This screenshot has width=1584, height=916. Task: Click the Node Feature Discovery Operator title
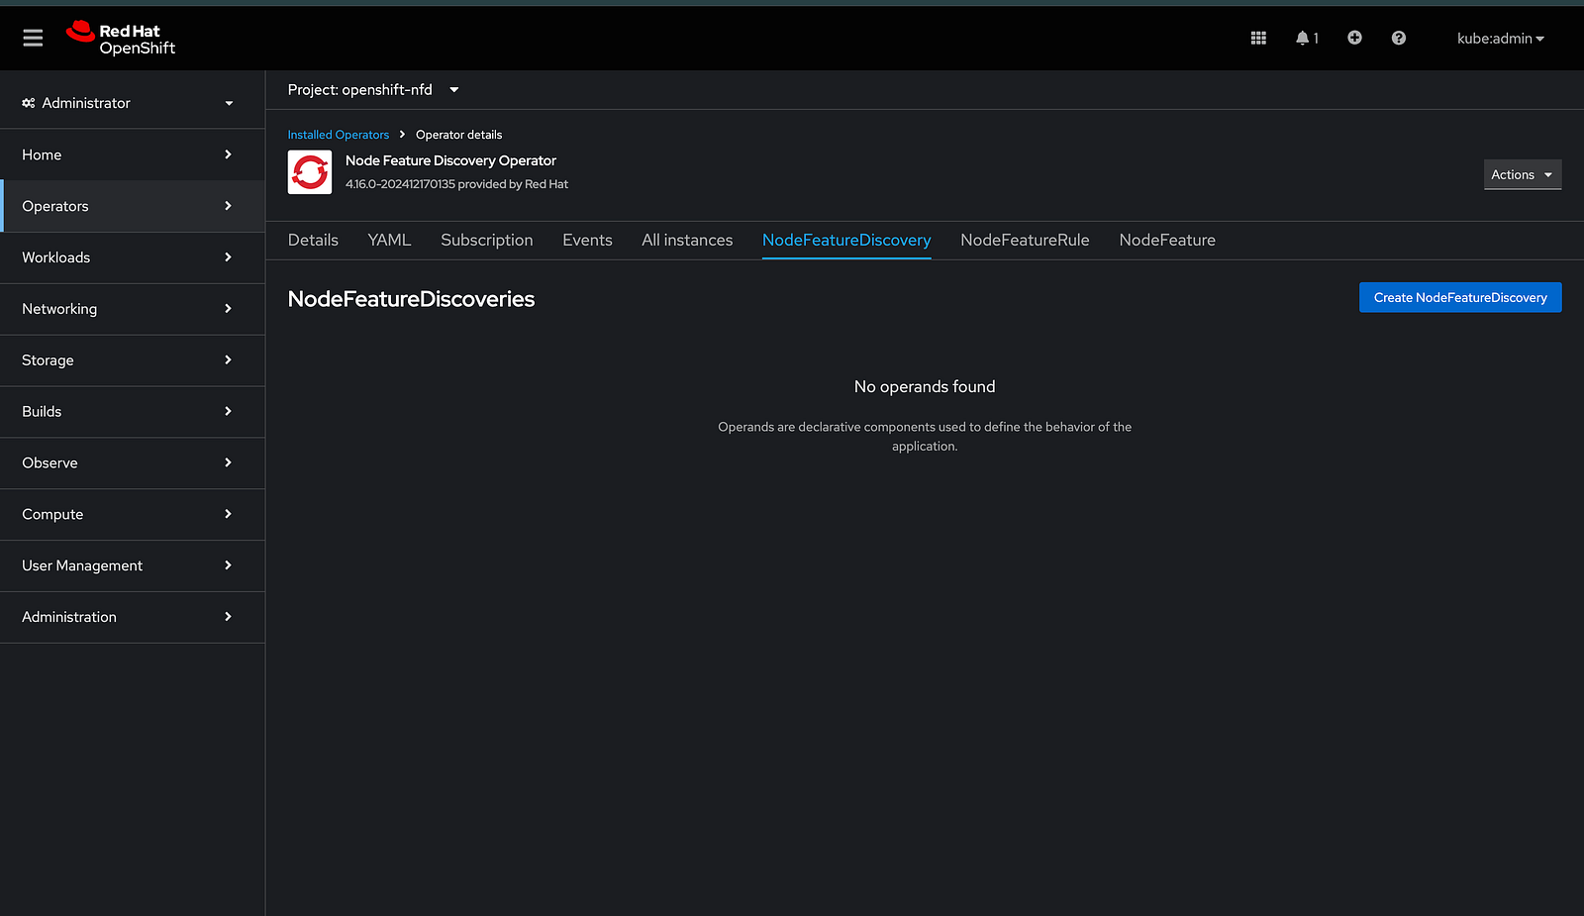pos(450,160)
